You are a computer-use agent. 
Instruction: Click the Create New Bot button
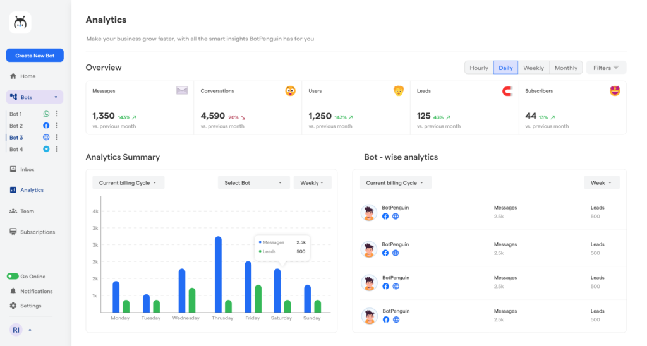coord(35,56)
